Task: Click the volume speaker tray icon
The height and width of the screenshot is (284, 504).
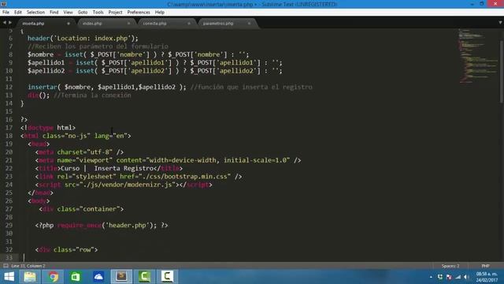Action: tap(466, 277)
